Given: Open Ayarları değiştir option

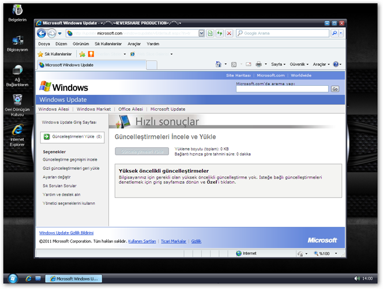Looking at the screenshot, I should coord(57,177).
